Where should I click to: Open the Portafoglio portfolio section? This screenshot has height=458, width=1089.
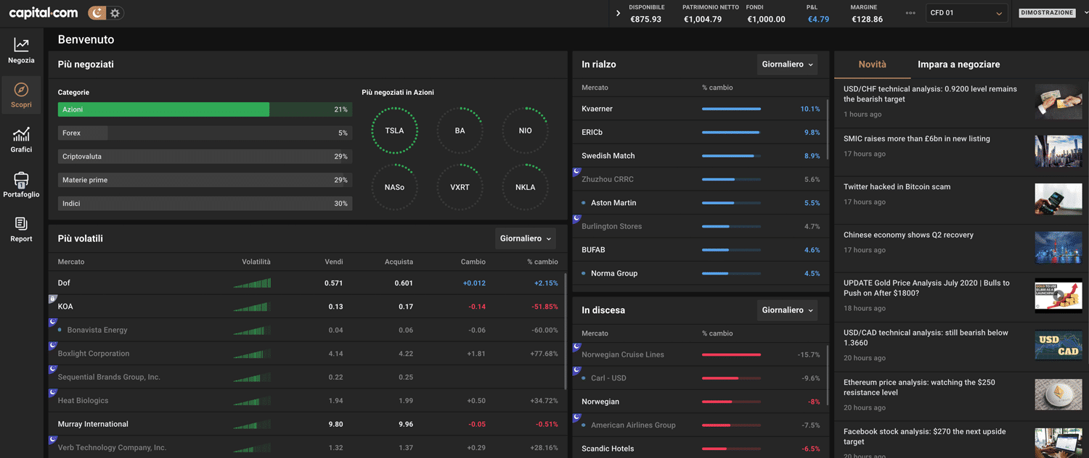click(21, 185)
